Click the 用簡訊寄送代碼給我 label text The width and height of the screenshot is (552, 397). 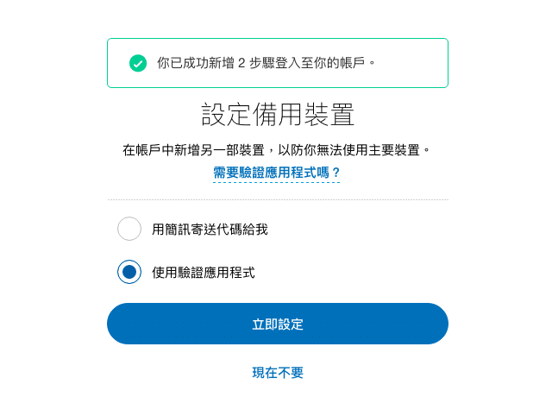210,230
